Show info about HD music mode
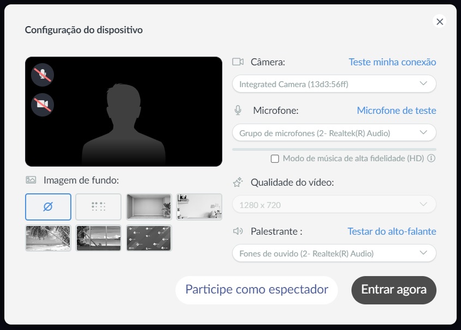 click(x=431, y=158)
